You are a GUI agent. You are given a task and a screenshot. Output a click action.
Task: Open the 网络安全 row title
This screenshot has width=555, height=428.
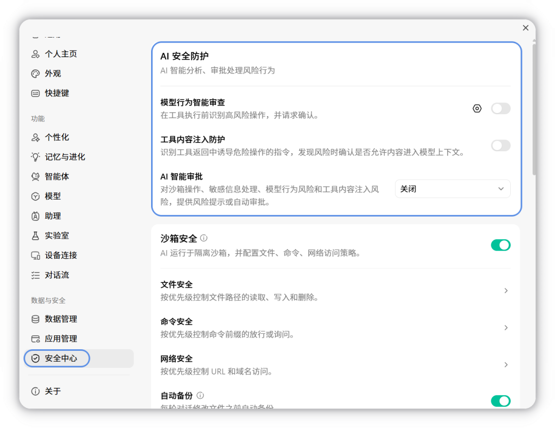pos(176,359)
